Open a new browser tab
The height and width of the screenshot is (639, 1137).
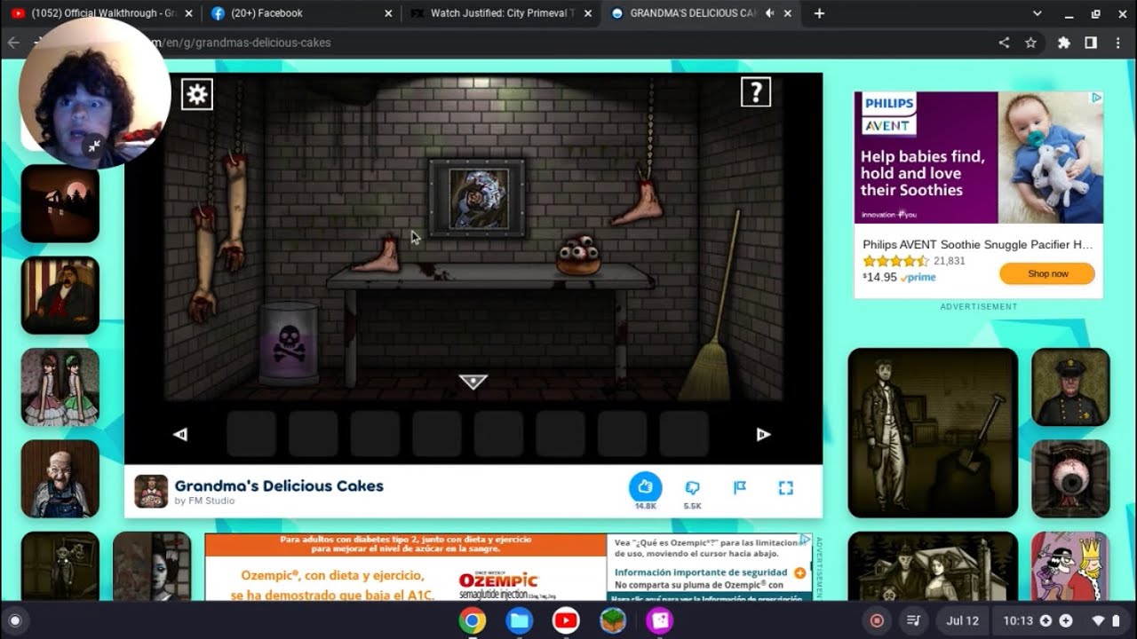coord(819,13)
